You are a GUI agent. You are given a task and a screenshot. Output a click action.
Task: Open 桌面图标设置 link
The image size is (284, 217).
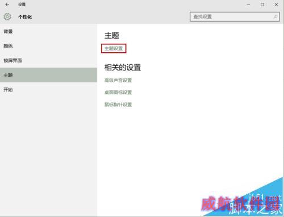click(x=118, y=93)
